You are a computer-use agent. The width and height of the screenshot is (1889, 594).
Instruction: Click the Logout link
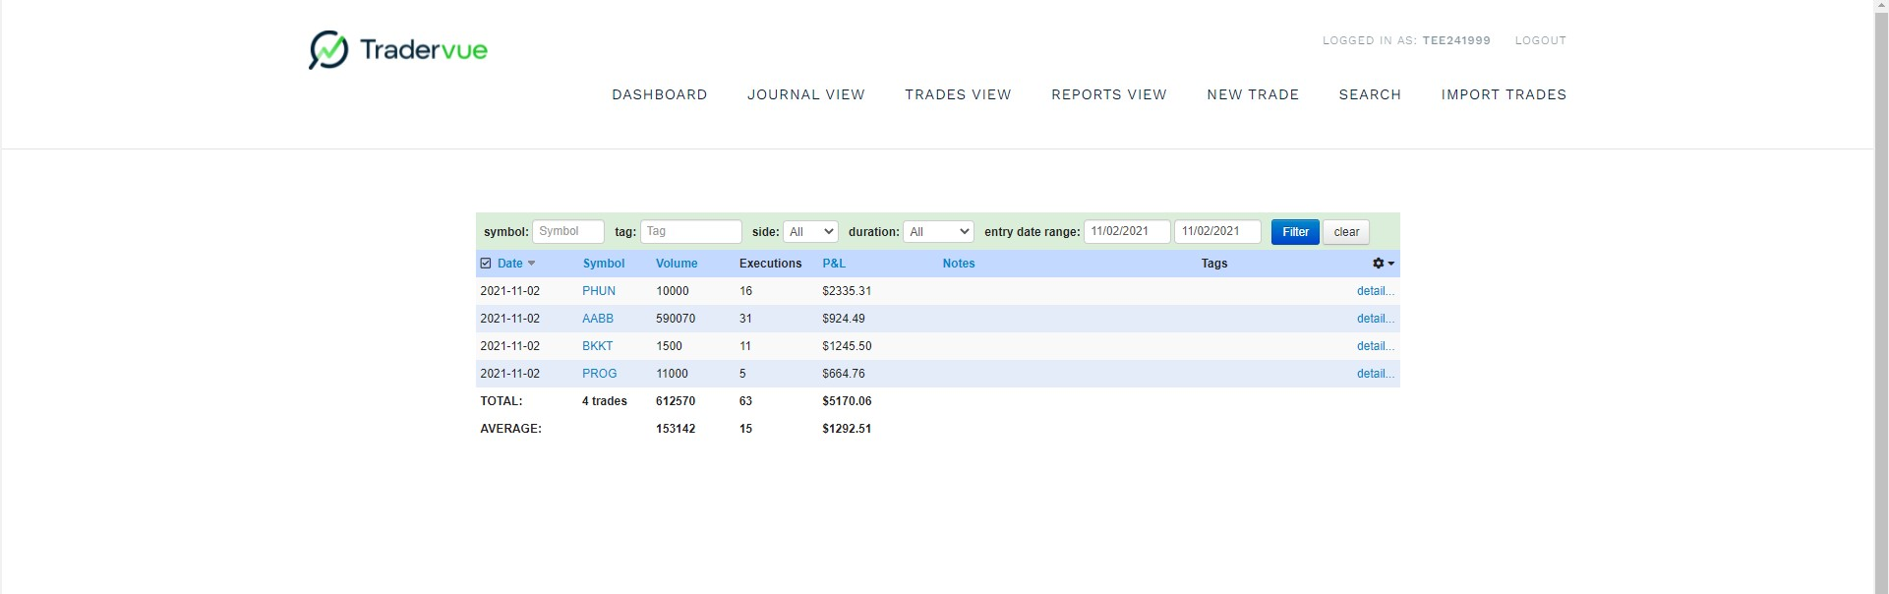pos(1540,40)
